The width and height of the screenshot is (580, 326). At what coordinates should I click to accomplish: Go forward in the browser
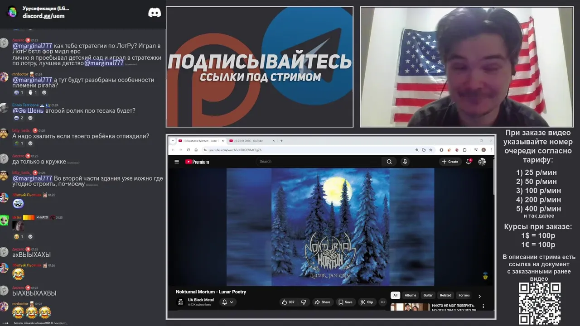(x=180, y=150)
